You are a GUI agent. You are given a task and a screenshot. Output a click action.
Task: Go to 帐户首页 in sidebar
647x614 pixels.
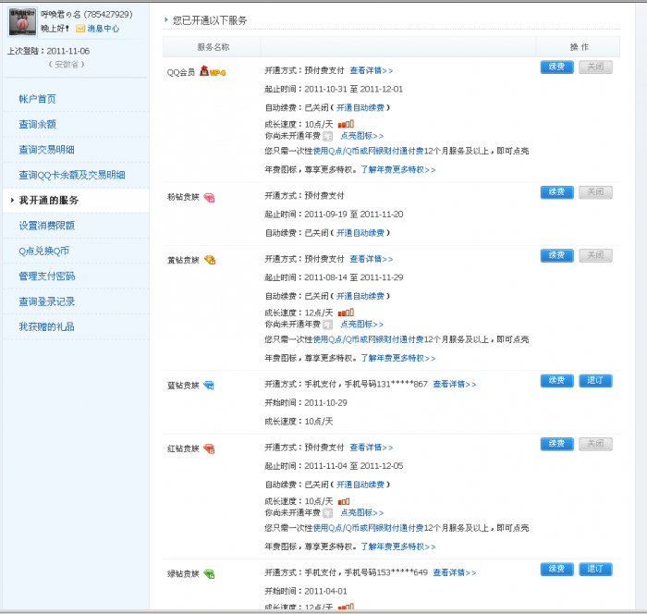(37, 99)
